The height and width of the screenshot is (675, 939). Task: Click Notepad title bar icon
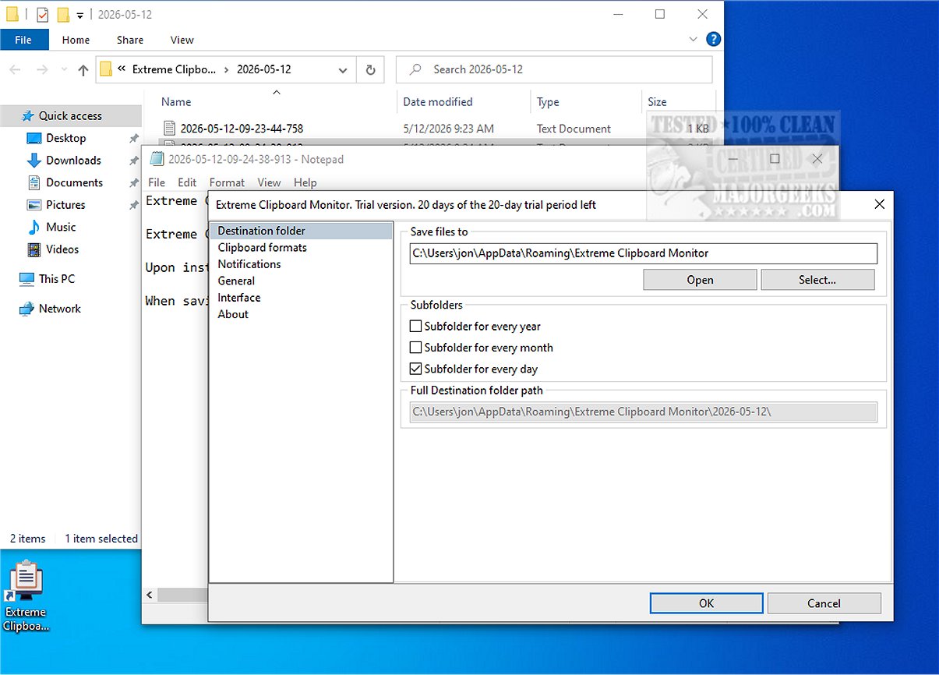point(157,159)
